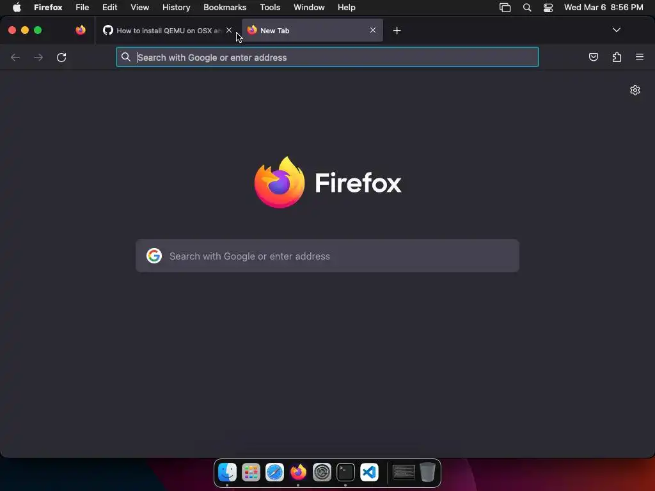Screen dimensions: 655x491
Task: Open Control Center in menu bar
Action: [x=548, y=8]
